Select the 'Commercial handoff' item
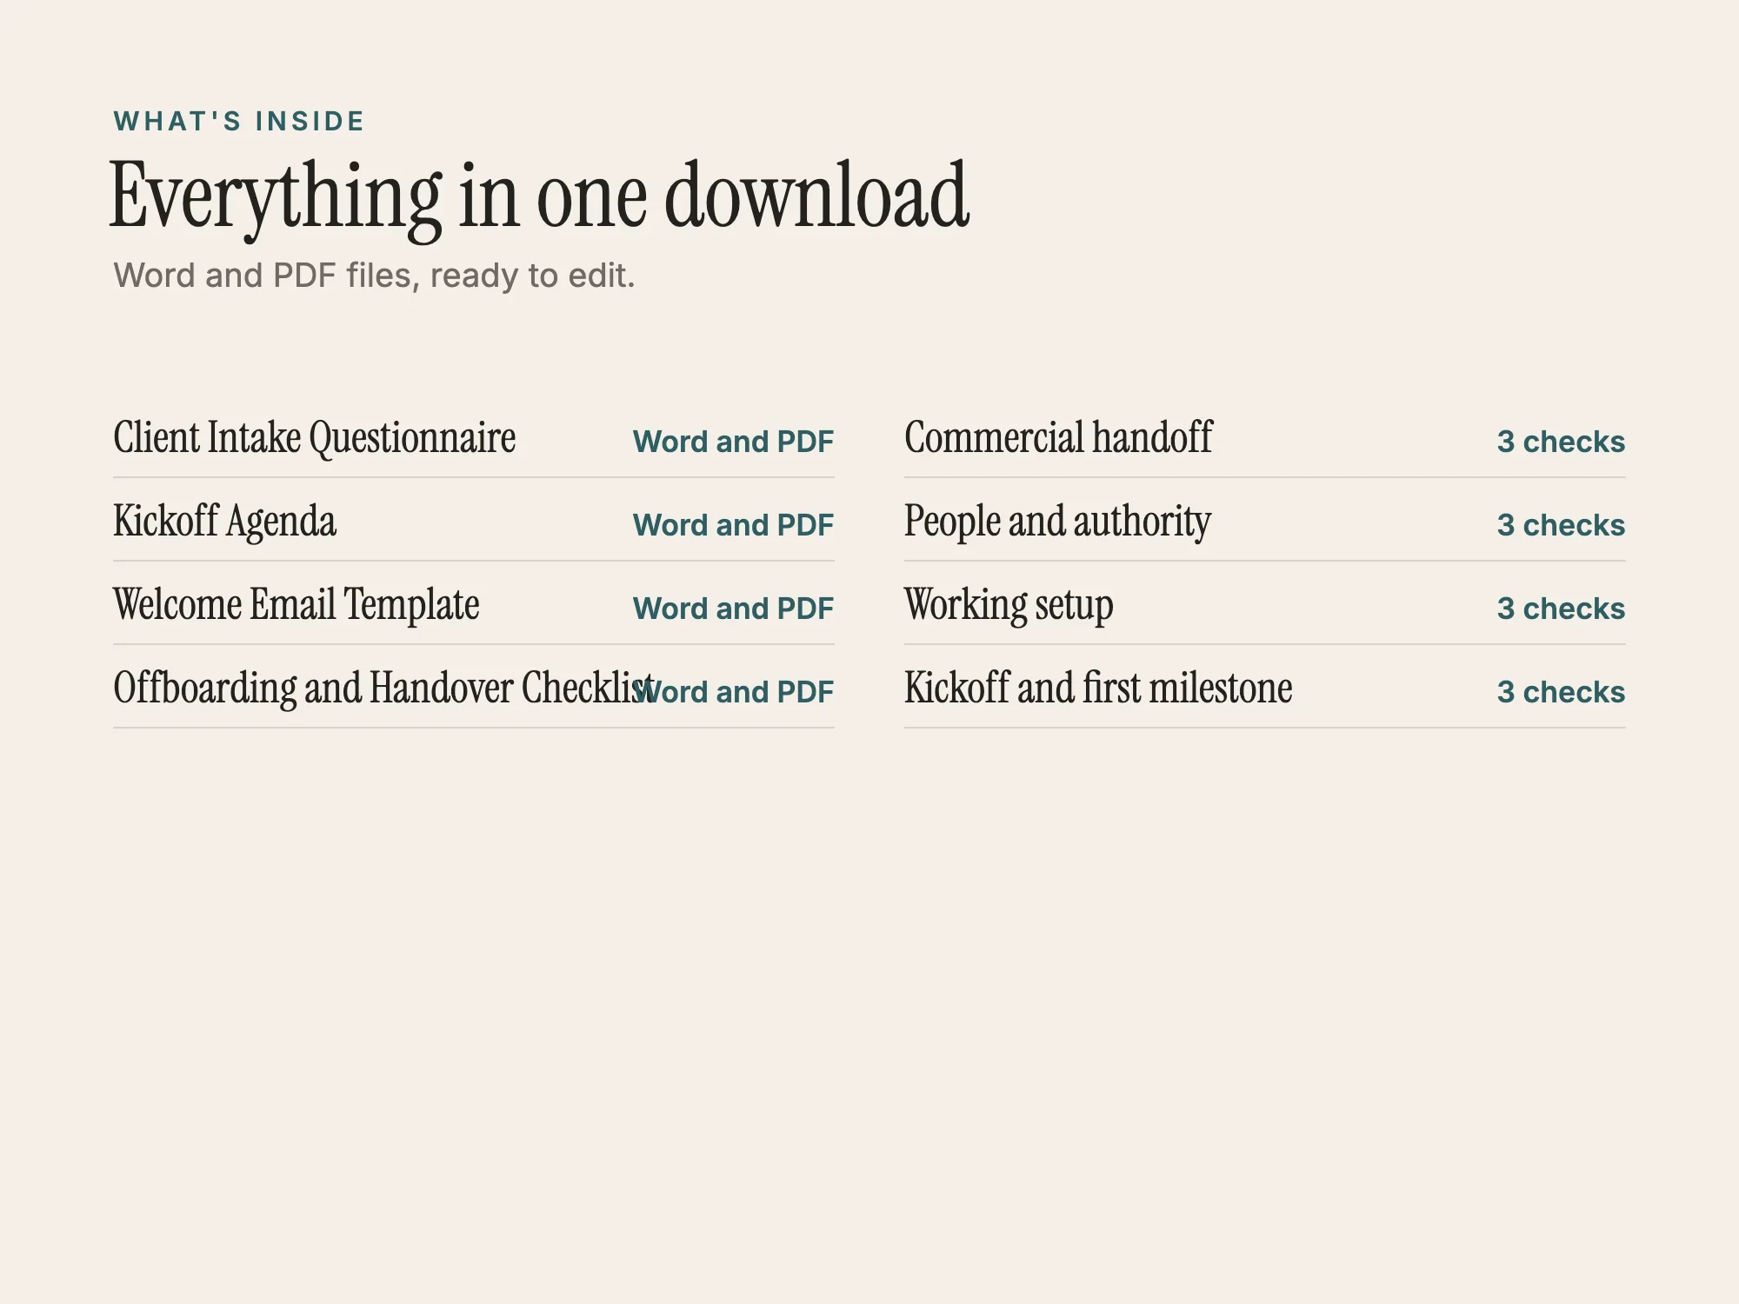Image resolution: width=1739 pixels, height=1304 pixels. (x=1058, y=438)
